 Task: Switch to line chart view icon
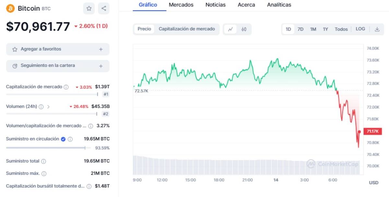230,29
